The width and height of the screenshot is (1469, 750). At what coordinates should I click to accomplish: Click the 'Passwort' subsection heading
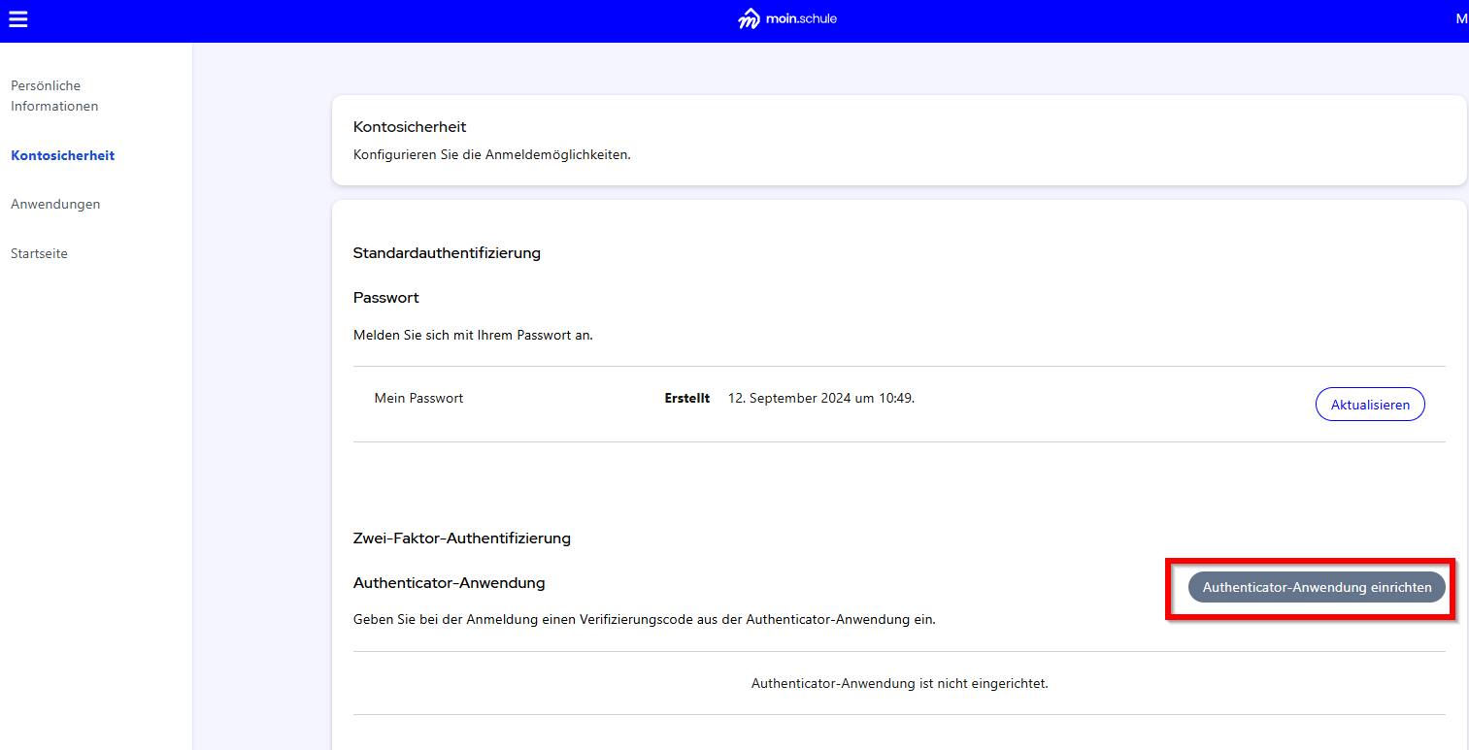click(385, 297)
